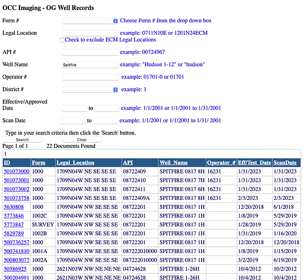Sort results by the ID column header
This screenshot has height=280, width=308.
[7, 163]
